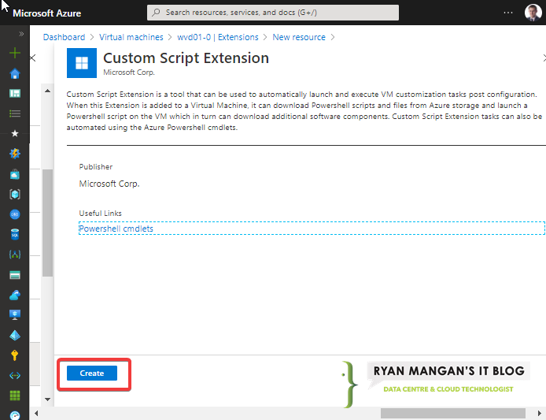Open the Powershell cmdlets link
Image resolution: width=546 pixels, height=420 pixels.
pos(116,229)
